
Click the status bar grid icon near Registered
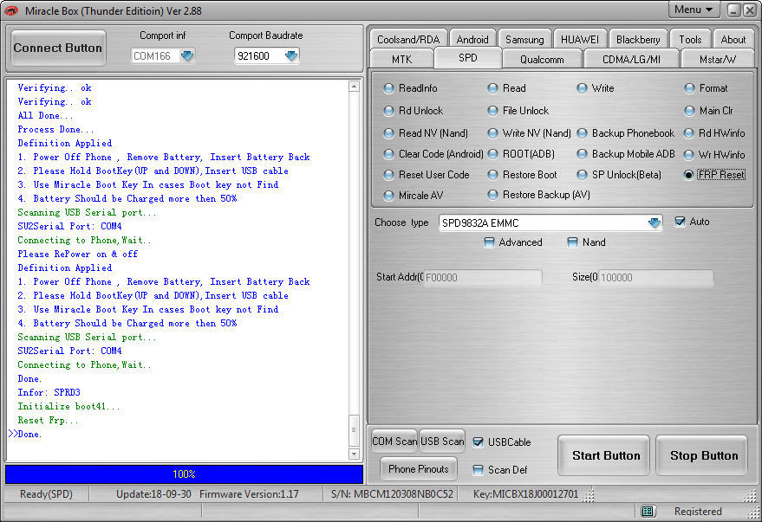coord(648,511)
